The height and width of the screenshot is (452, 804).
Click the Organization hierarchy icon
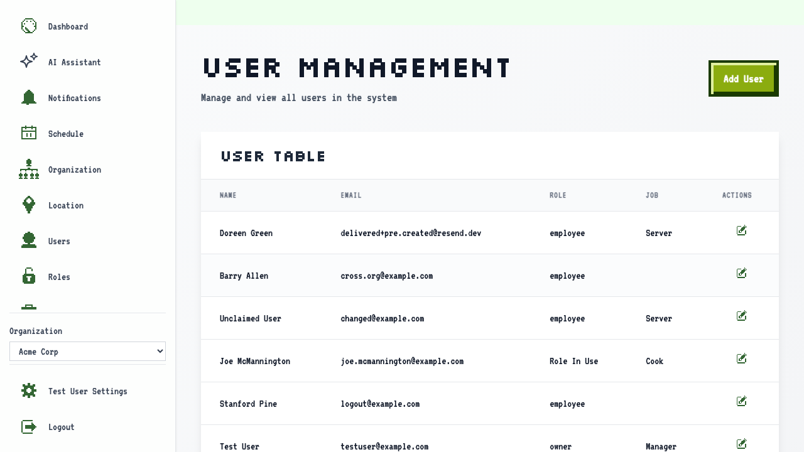[x=29, y=169]
